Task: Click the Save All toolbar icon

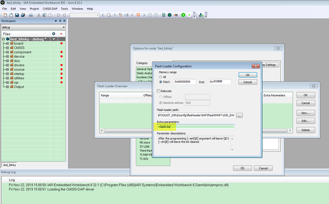Action: (x=23, y=15)
